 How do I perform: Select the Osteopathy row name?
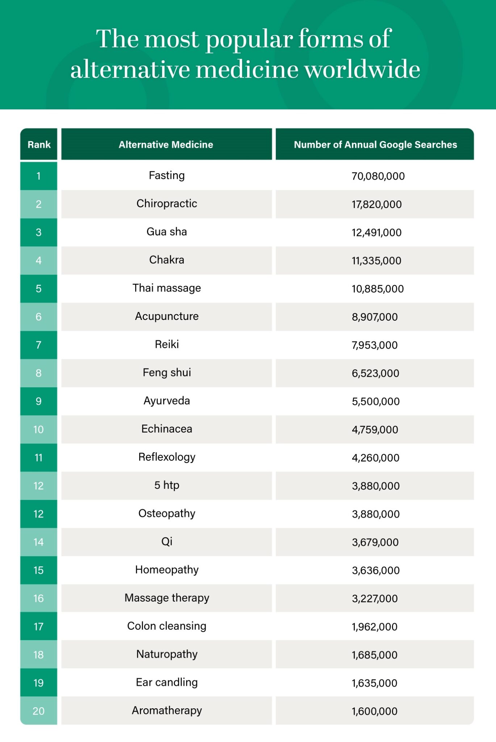coord(167,514)
